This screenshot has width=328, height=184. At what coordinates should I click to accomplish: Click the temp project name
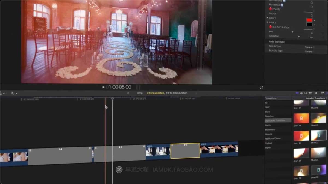click(x=140, y=93)
